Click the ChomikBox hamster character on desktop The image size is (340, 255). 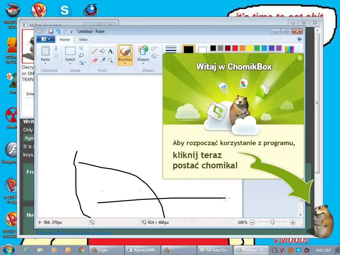(323, 221)
